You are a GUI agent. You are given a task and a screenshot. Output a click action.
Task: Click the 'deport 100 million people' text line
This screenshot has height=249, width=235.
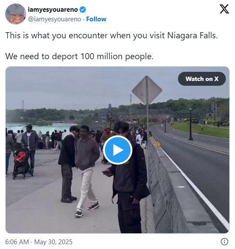pyautogui.click(x=79, y=57)
